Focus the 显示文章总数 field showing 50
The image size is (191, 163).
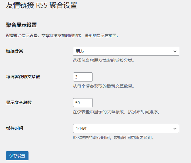(x=83, y=103)
